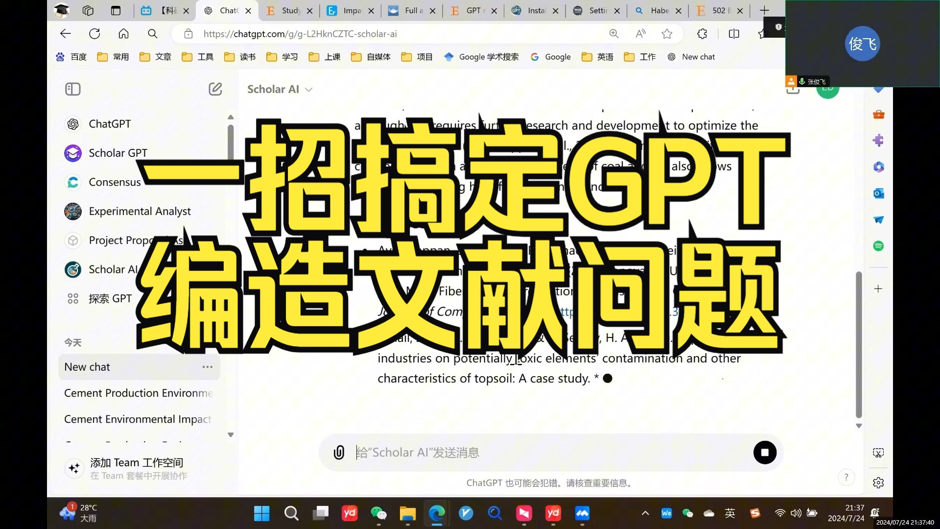Open the help question mark button
Screen dimensions: 940x529
pos(846,477)
